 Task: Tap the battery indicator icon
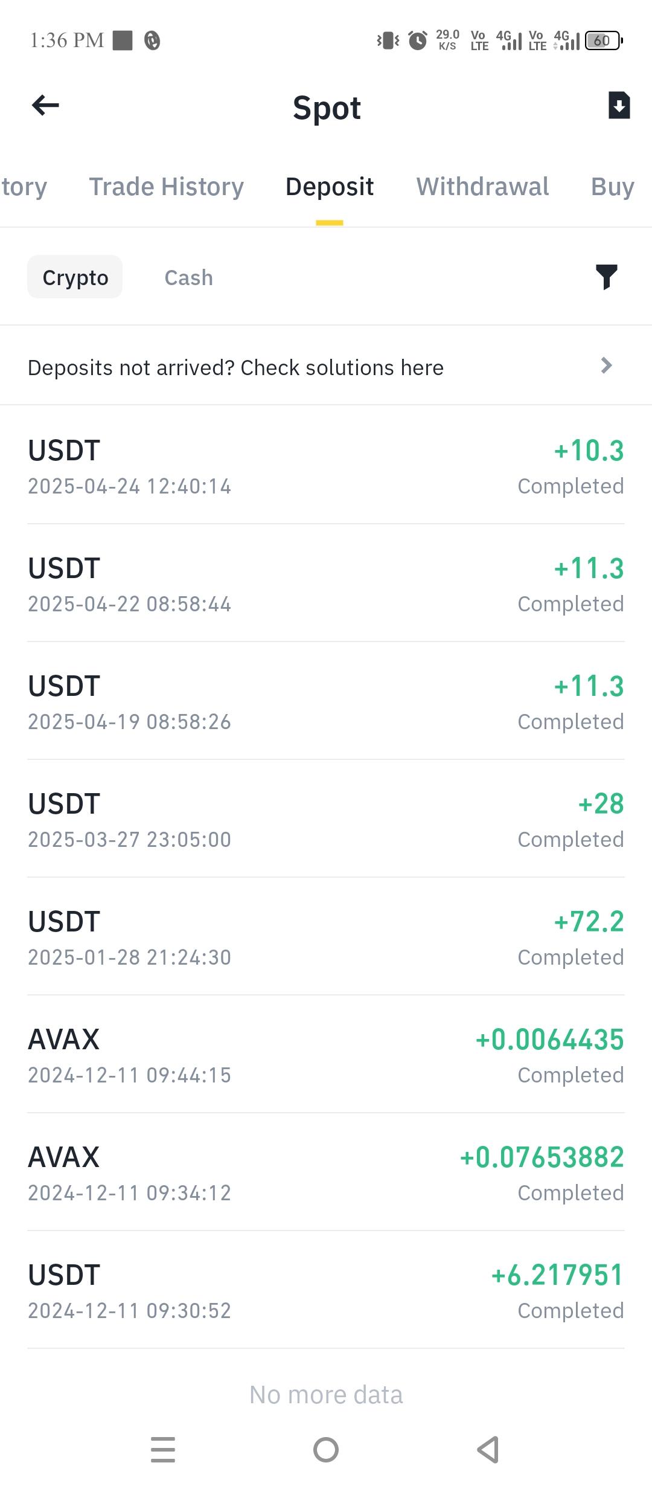(x=603, y=40)
